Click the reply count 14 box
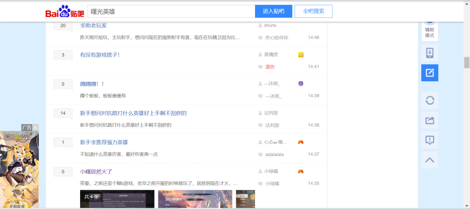The image size is (470, 209). [x=63, y=113]
